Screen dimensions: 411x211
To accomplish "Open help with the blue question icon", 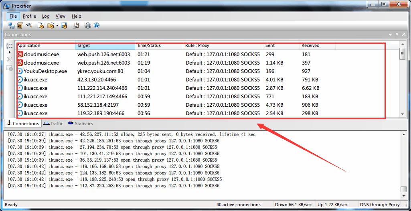I will pos(97,25).
